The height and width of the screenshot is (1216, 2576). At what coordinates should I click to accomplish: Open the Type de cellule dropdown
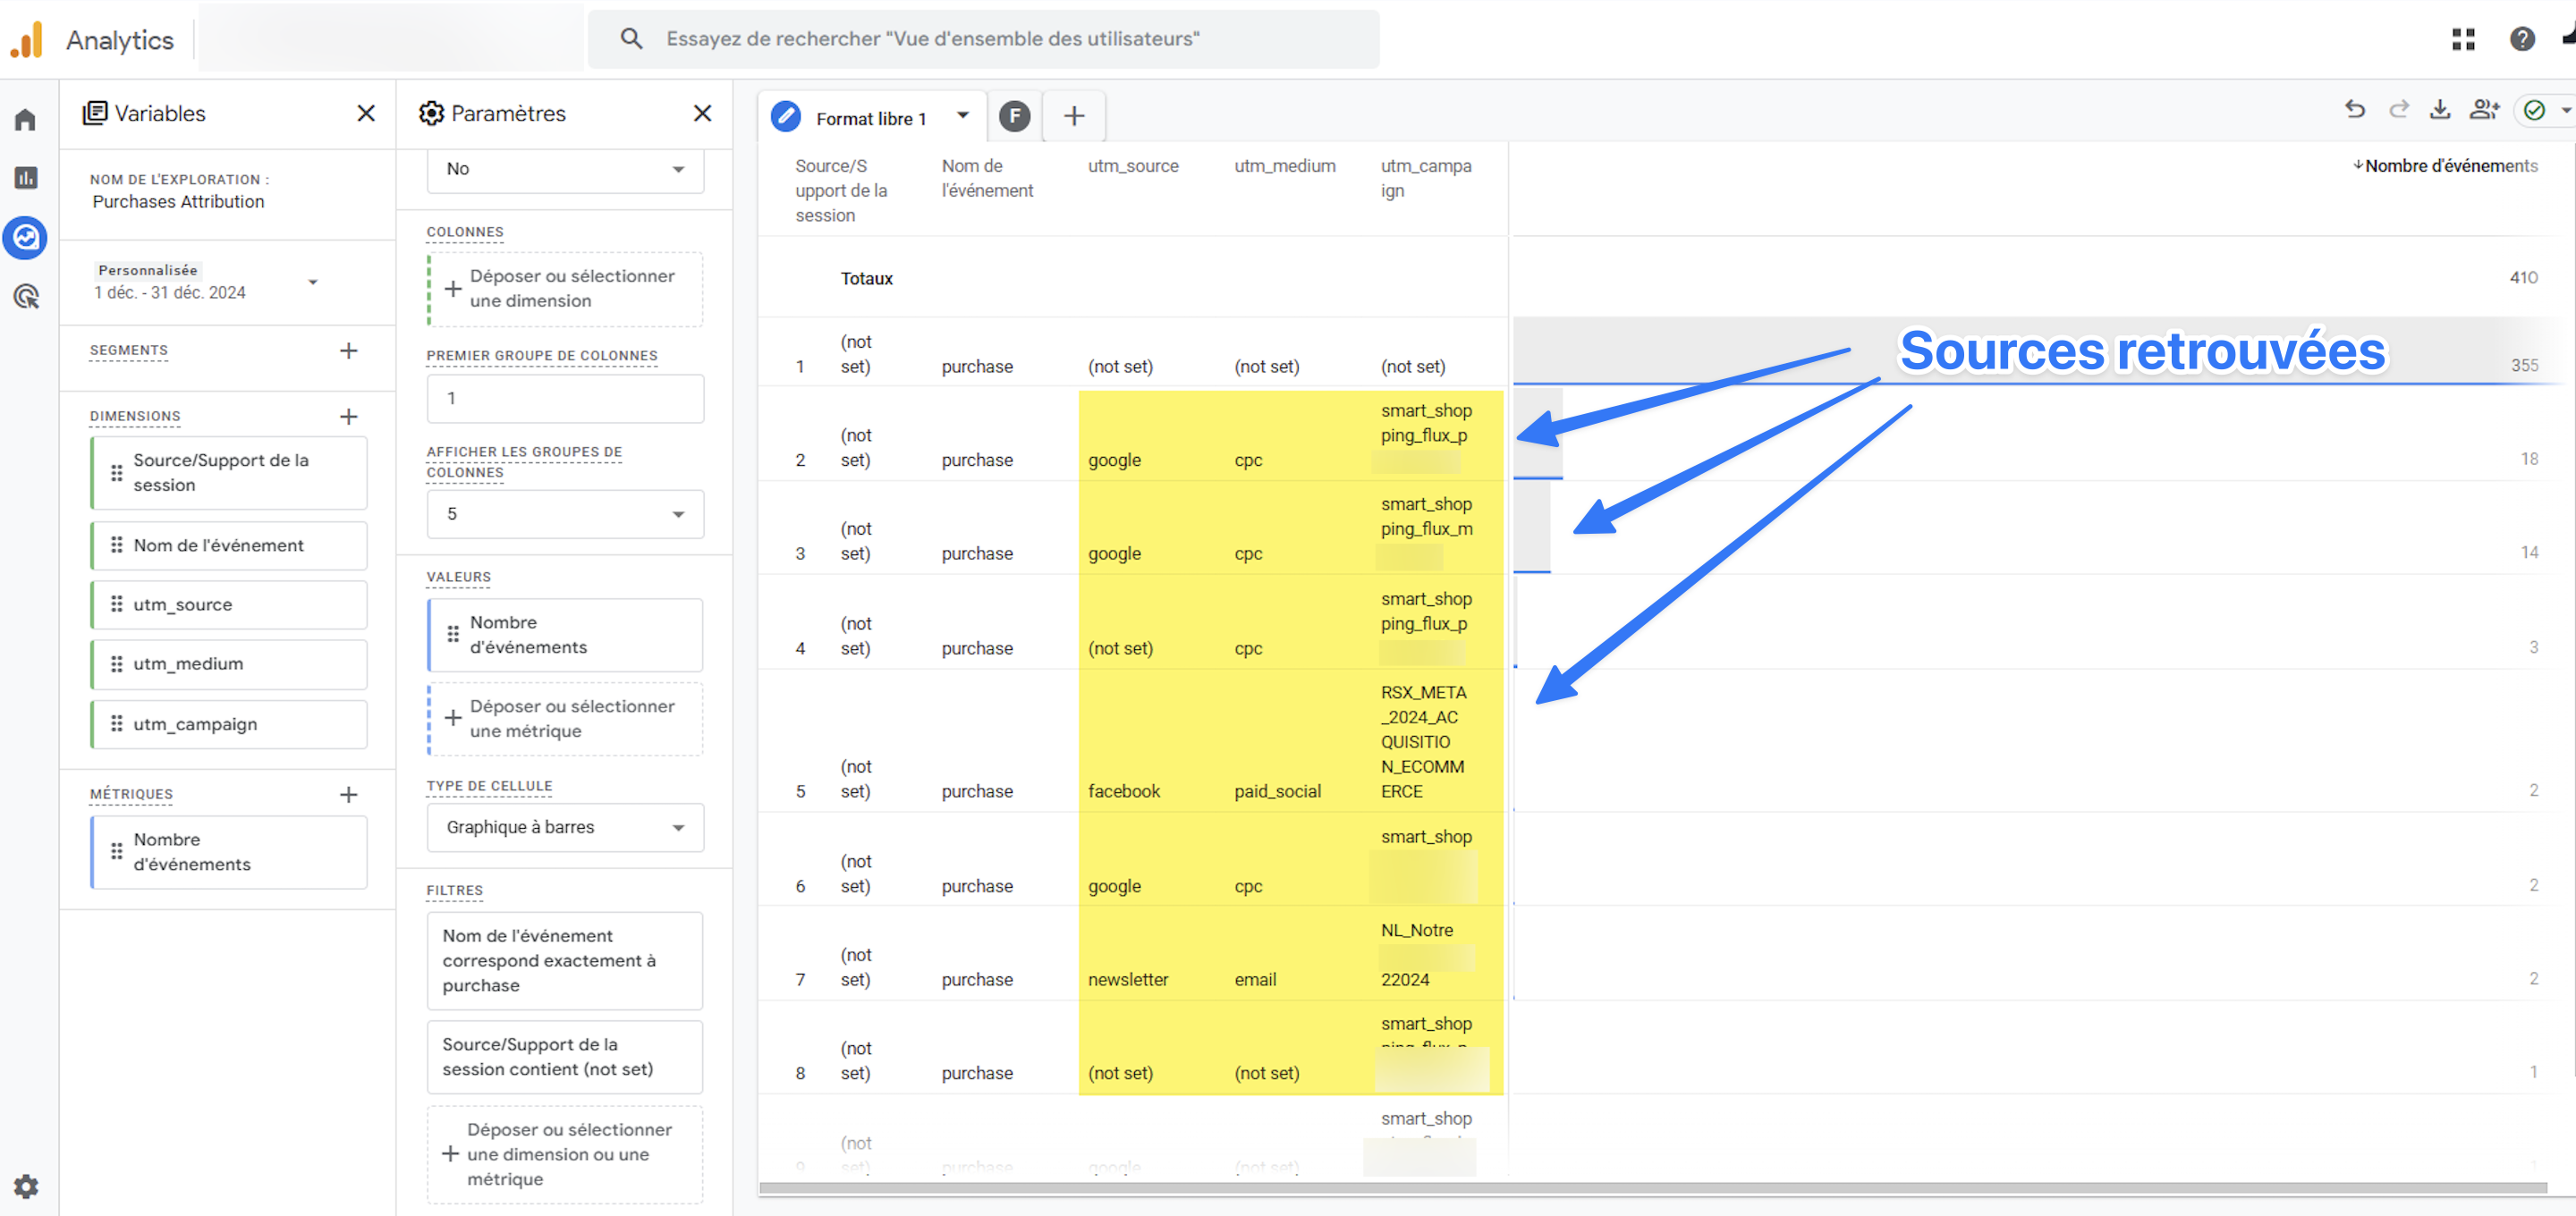coord(565,827)
